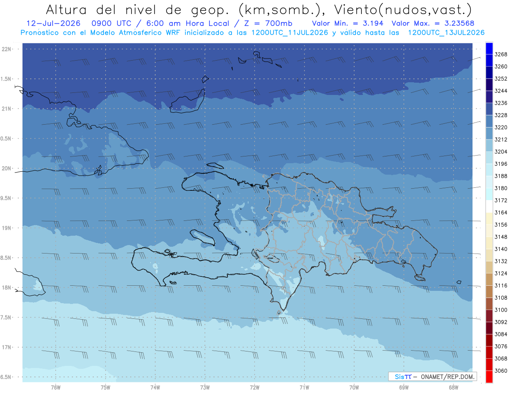
Task: Click the legend value '3188'
Action: [501, 176]
